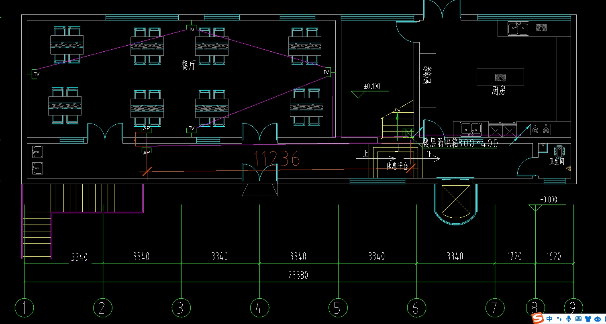Select the 厨房 room label
Image resolution: width=606 pixels, height=324 pixels.
498,91
